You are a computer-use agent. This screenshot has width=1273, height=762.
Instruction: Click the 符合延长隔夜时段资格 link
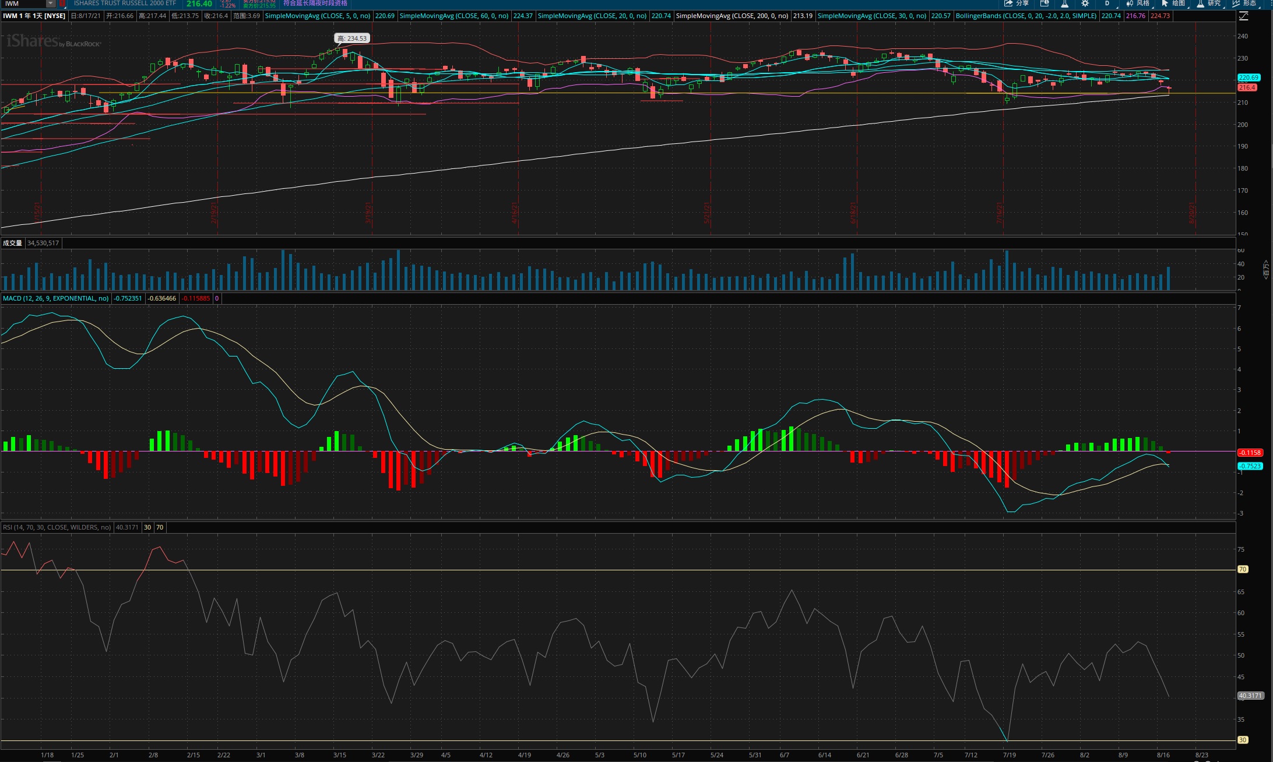click(x=315, y=3)
